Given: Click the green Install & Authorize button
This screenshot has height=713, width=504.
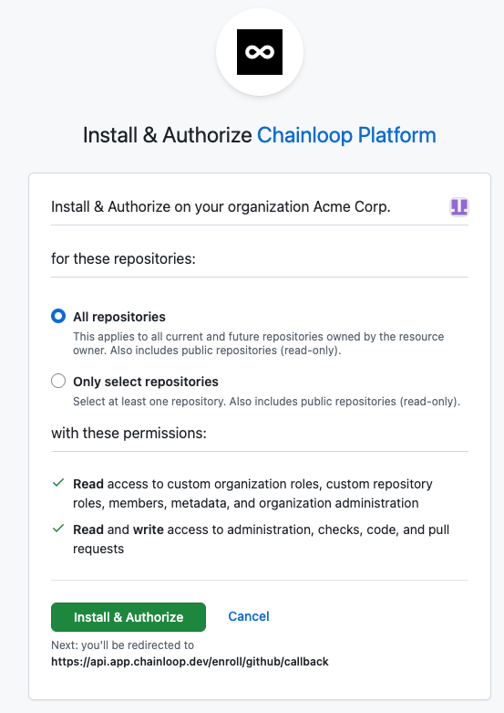Looking at the screenshot, I should point(129,617).
